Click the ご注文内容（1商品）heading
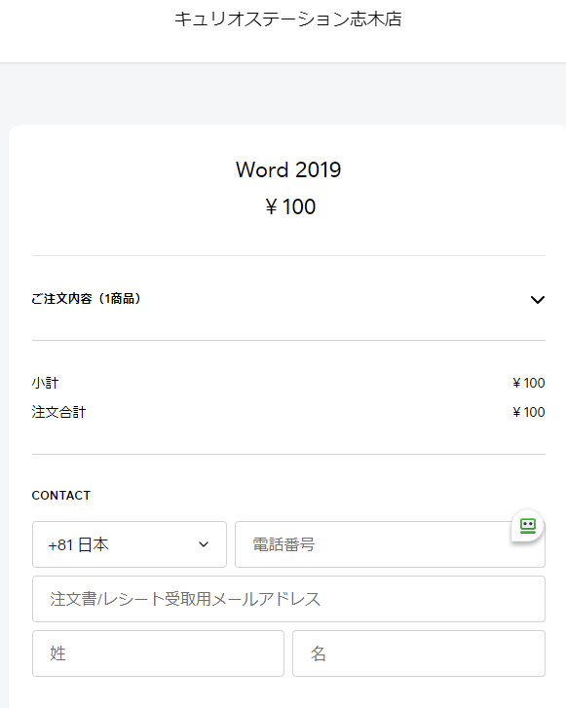Screen dimensions: 566x708 point(86,298)
